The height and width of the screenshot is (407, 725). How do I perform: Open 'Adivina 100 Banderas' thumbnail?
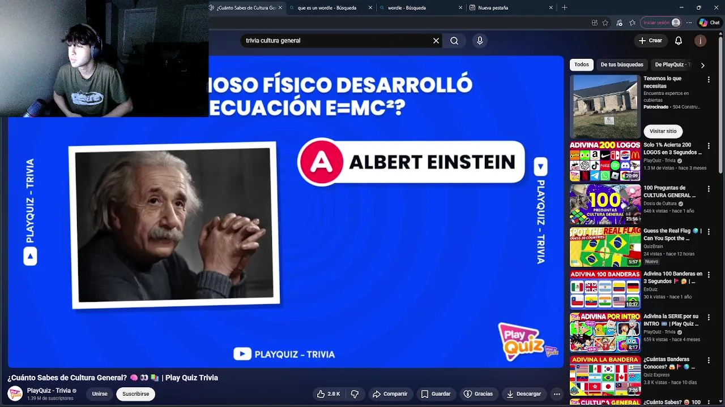click(x=605, y=290)
